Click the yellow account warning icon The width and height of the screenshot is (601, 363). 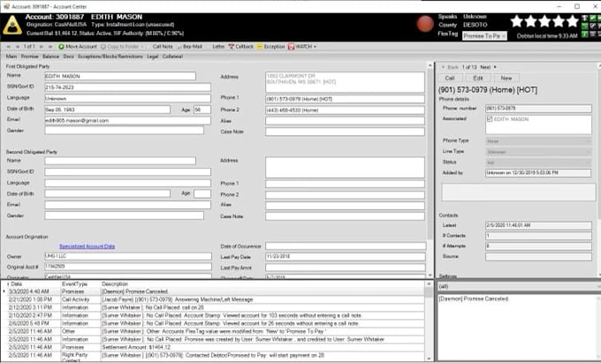(x=11, y=26)
